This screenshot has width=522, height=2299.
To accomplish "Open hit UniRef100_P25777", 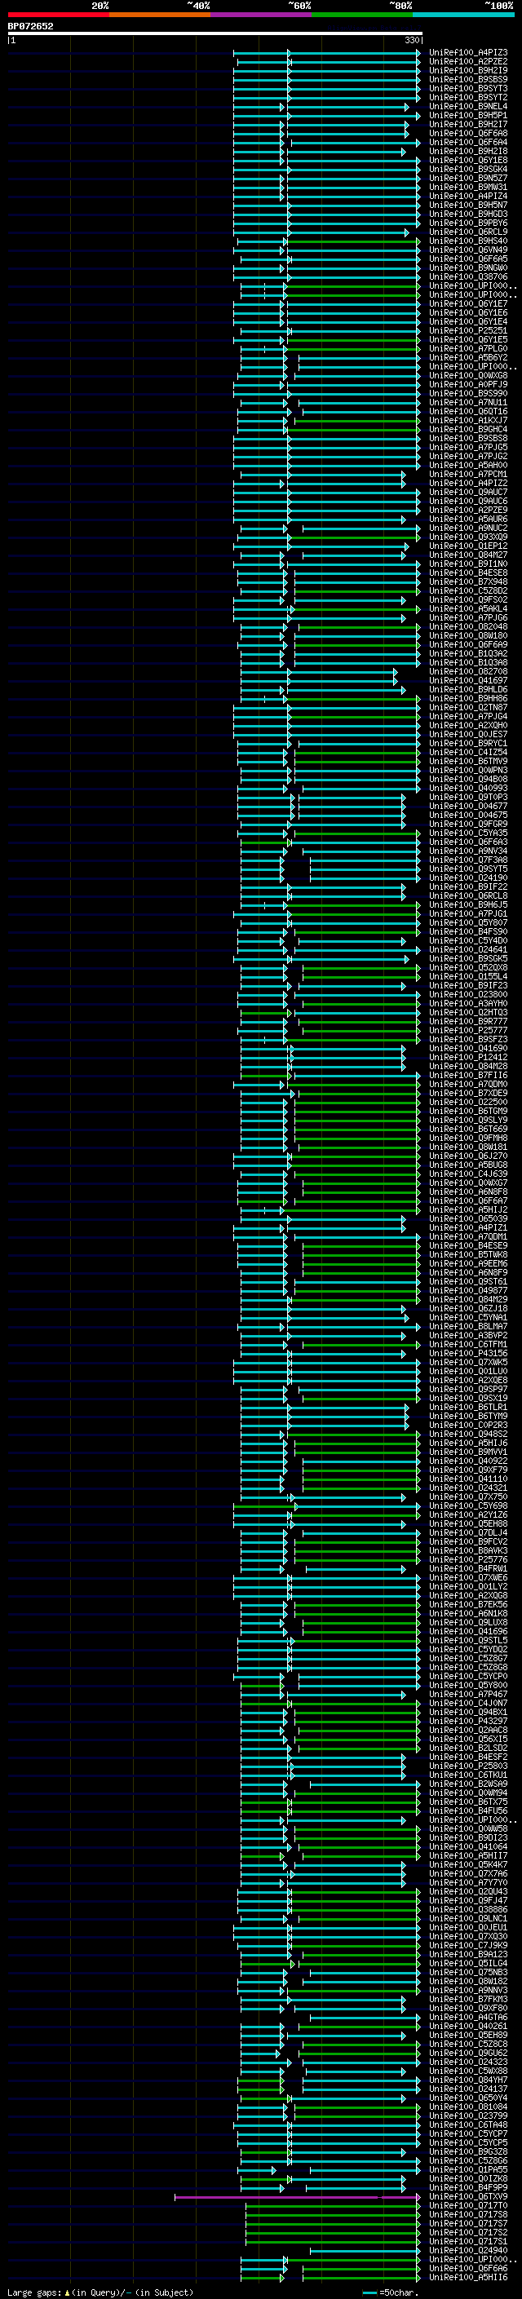I will pos(468,1030).
